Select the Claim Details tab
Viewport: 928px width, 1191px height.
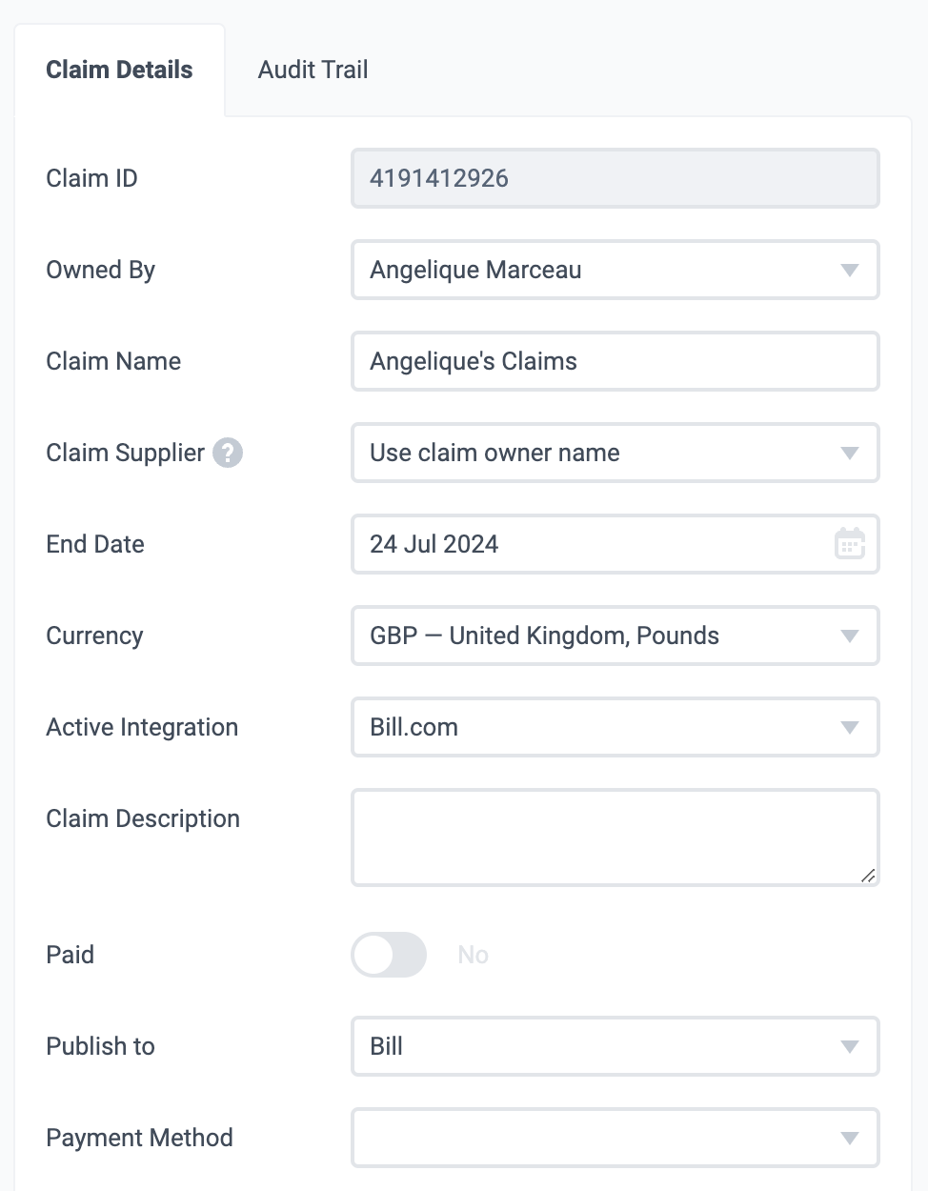pos(119,70)
